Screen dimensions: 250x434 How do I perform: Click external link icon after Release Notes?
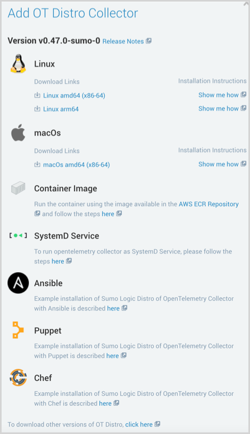coord(149,41)
